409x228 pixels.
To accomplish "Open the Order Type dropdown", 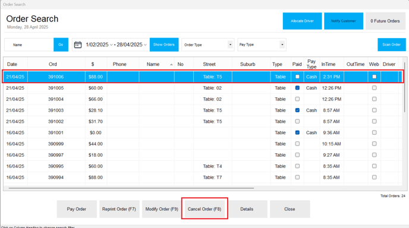I will (208, 45).
